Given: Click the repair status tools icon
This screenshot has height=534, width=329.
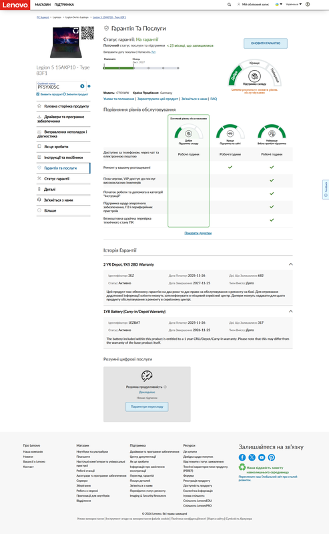Looking at the screenshot, I should pos(39,178).
